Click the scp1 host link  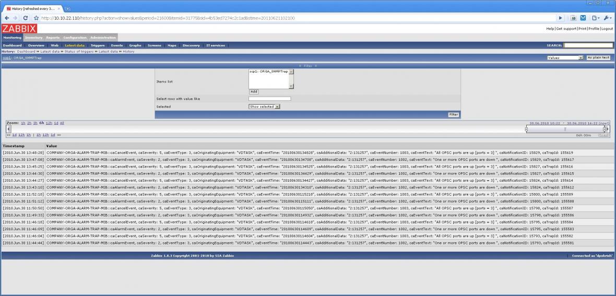point(7,58)
